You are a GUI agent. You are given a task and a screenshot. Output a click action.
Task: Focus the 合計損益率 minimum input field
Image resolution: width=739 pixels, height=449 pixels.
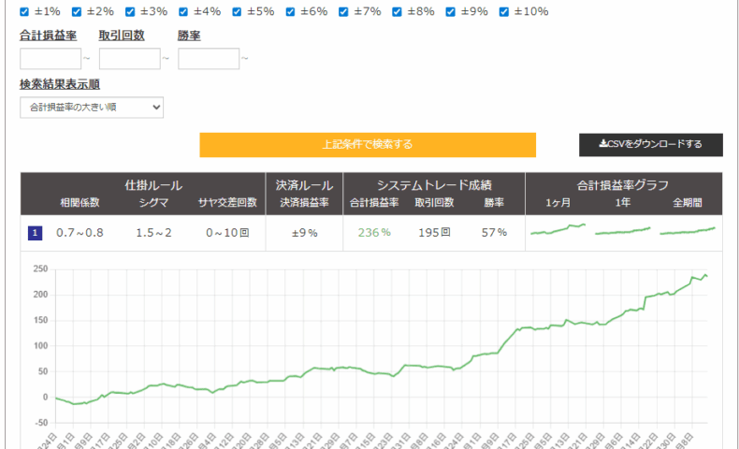click(51, 58)
